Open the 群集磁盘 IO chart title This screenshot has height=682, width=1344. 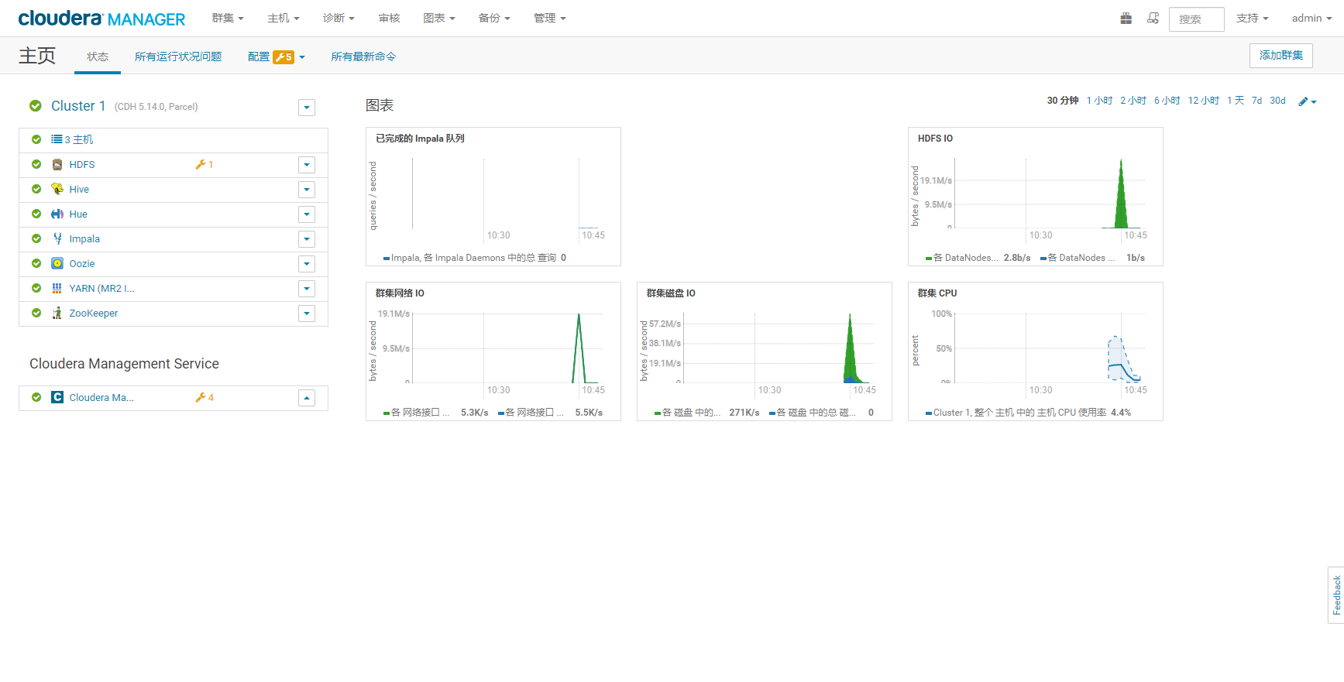[x=671, y=293]
